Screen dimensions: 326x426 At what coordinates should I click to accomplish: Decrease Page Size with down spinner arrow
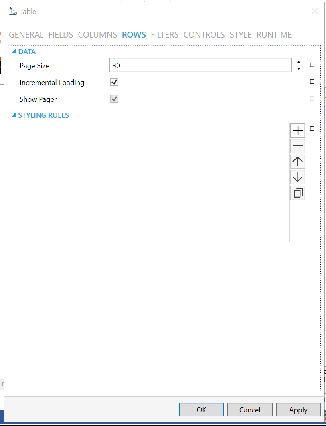(298, 69)
